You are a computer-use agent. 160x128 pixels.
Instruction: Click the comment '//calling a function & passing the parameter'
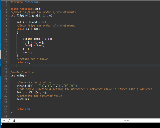[51, 89]
